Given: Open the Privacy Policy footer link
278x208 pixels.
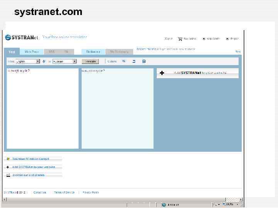Looking at the screenshot, I should coord(91,193).
